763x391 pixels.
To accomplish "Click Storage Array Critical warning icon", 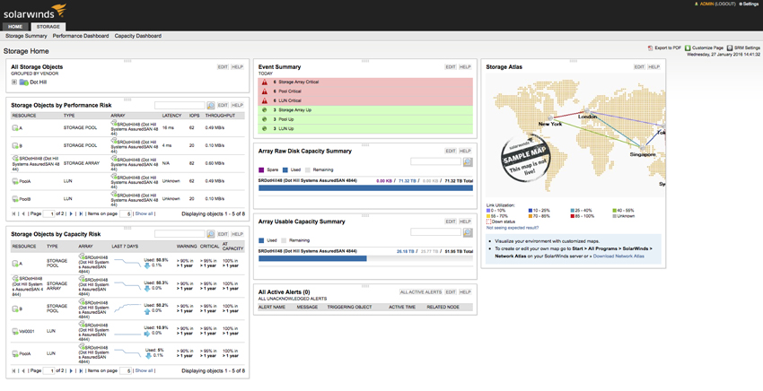I will 265,83.
